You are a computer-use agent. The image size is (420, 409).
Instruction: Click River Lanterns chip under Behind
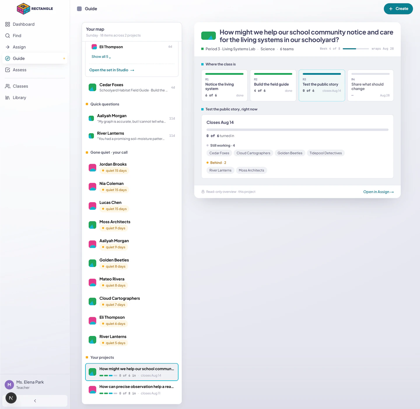pyautogui.click(x=220, y=170)
